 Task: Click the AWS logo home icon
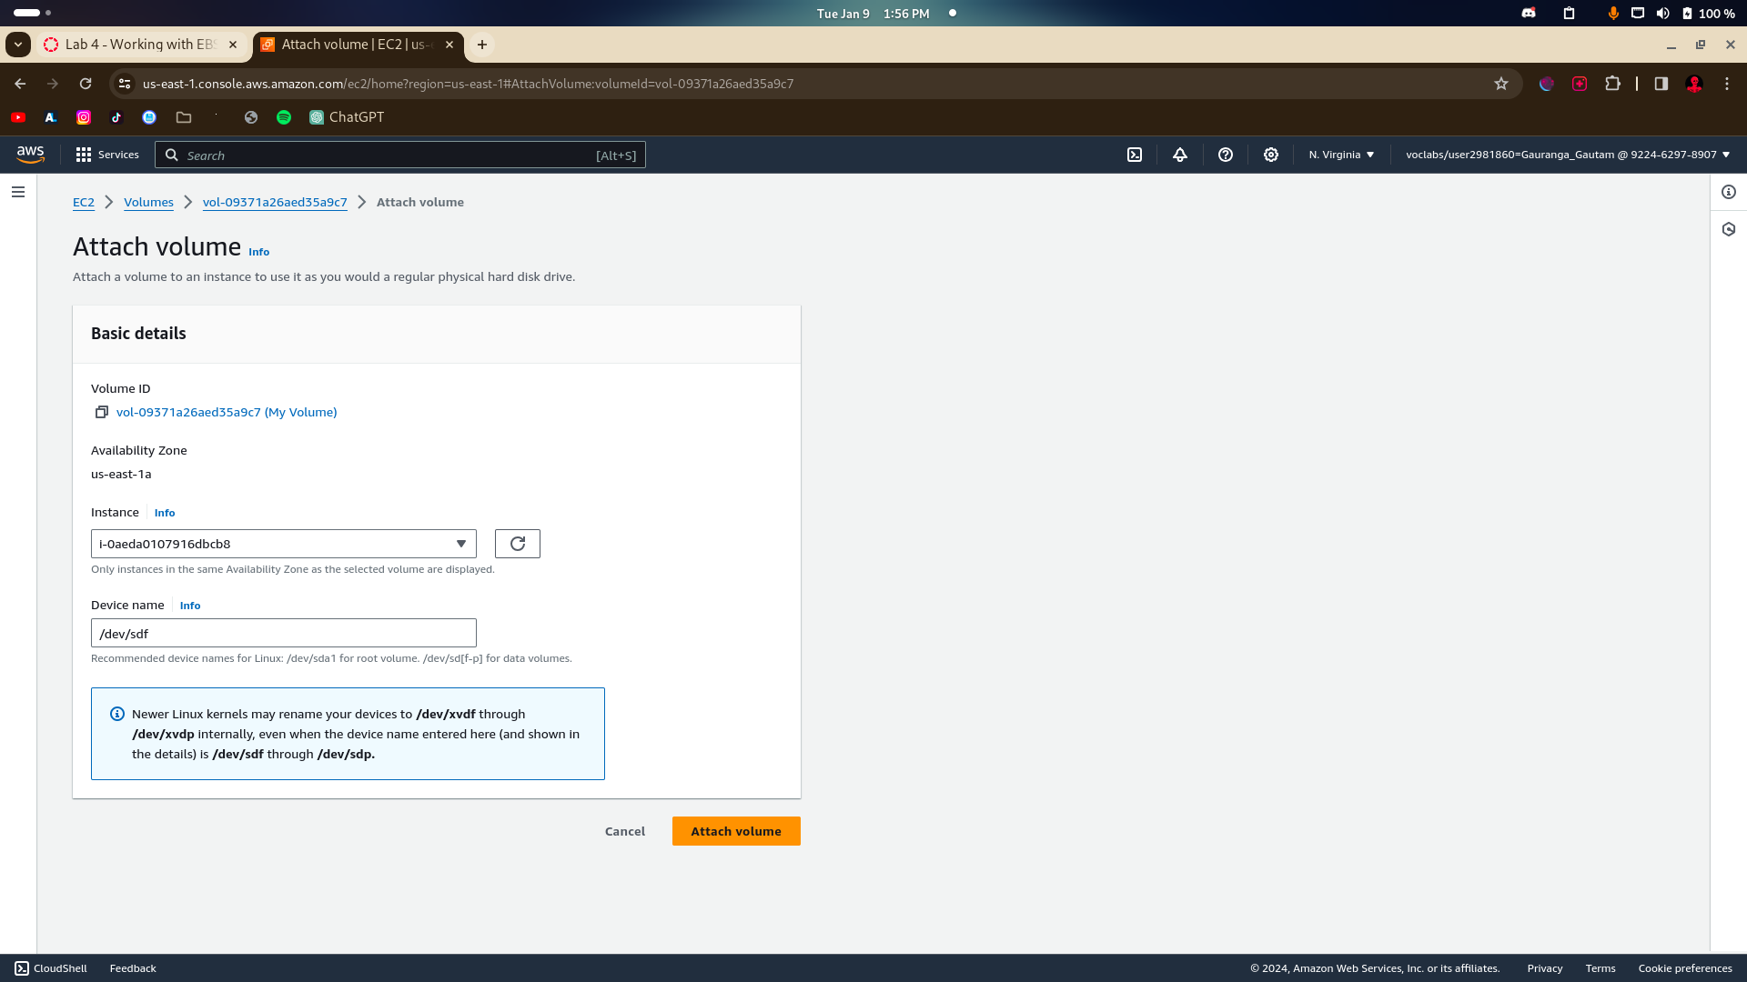coord(30,155)
